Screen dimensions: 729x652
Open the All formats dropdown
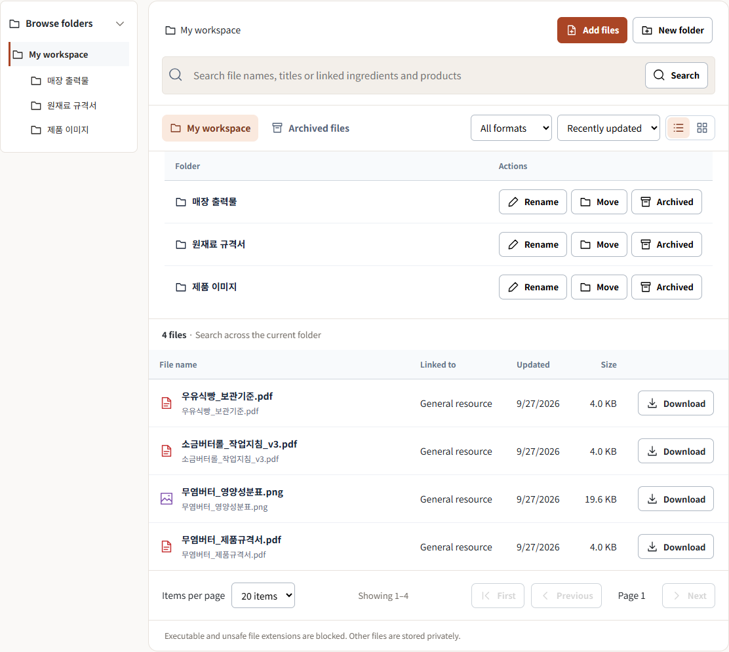tap(511, 128)
